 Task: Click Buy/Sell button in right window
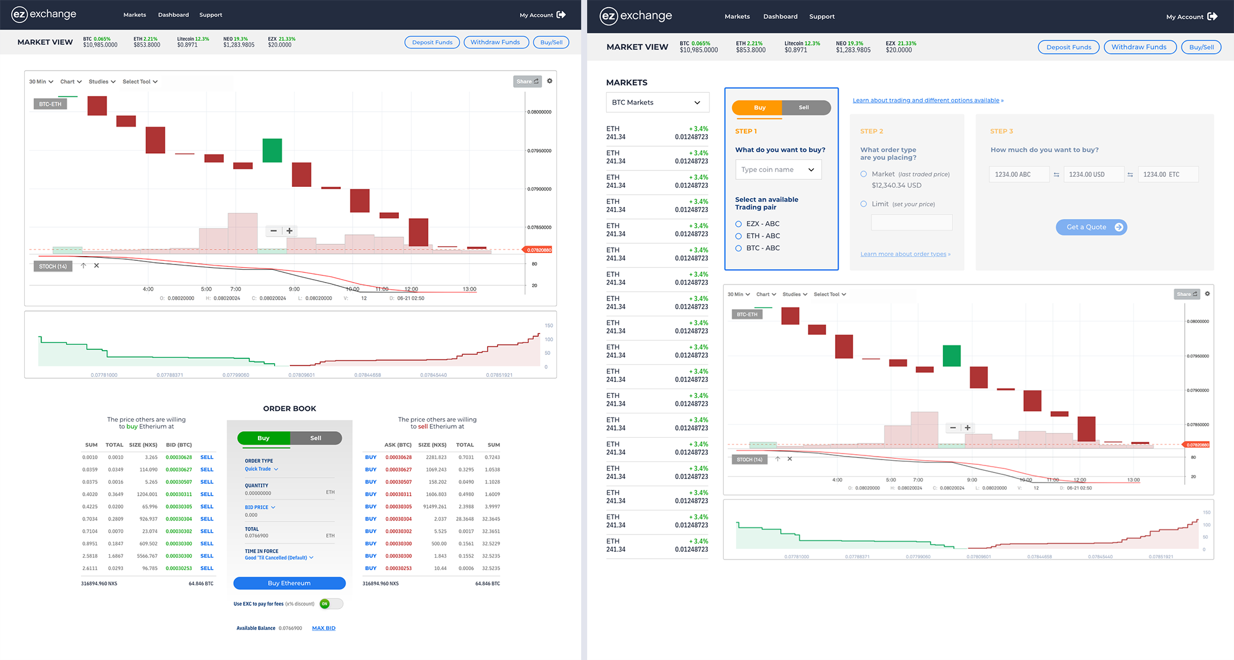[1201, 47]
